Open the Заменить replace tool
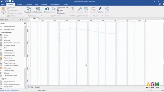The height and width of the screenshot is (92, 164). coord(61,13)
